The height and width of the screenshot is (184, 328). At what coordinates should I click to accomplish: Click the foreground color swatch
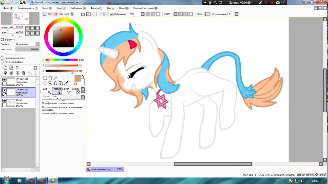(77, 78)
